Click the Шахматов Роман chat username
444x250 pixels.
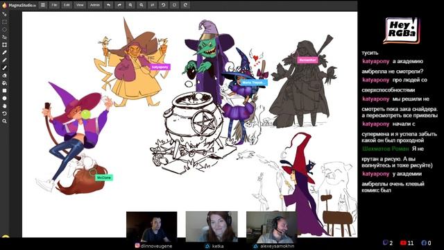[386, 149]
